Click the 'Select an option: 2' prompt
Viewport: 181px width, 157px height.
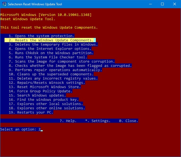(x=20, y=129)
